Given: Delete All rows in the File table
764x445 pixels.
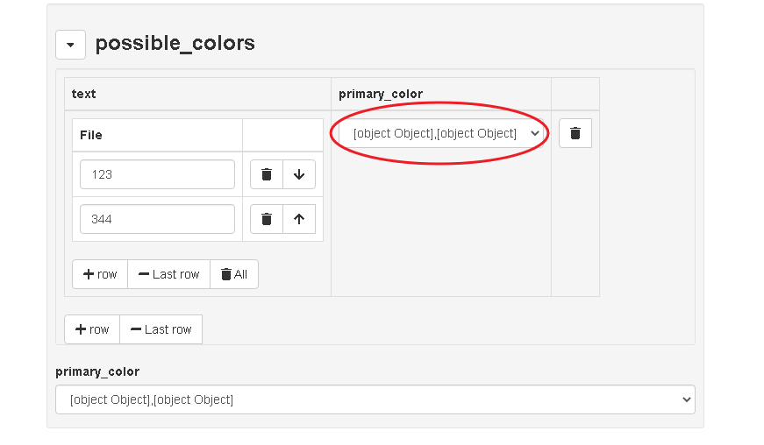Looking at the screenshot, I should click(234, 274).
